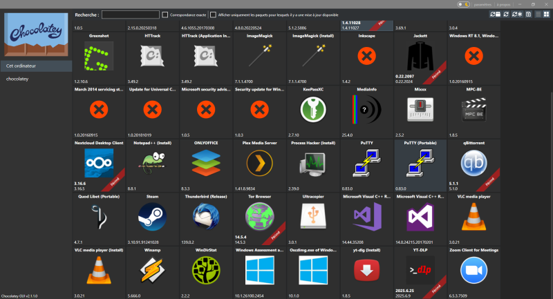The width and height of the screenshot is (553, 299).
Task: Open the MPC-BE clapperboard icon
Action: click(474, 110)
